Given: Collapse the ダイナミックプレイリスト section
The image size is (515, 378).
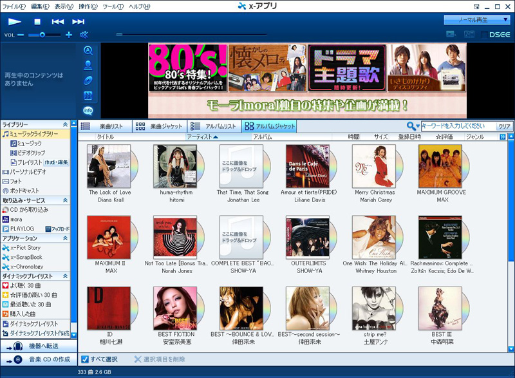Looking at the screenshot, I should click(65, 276).
